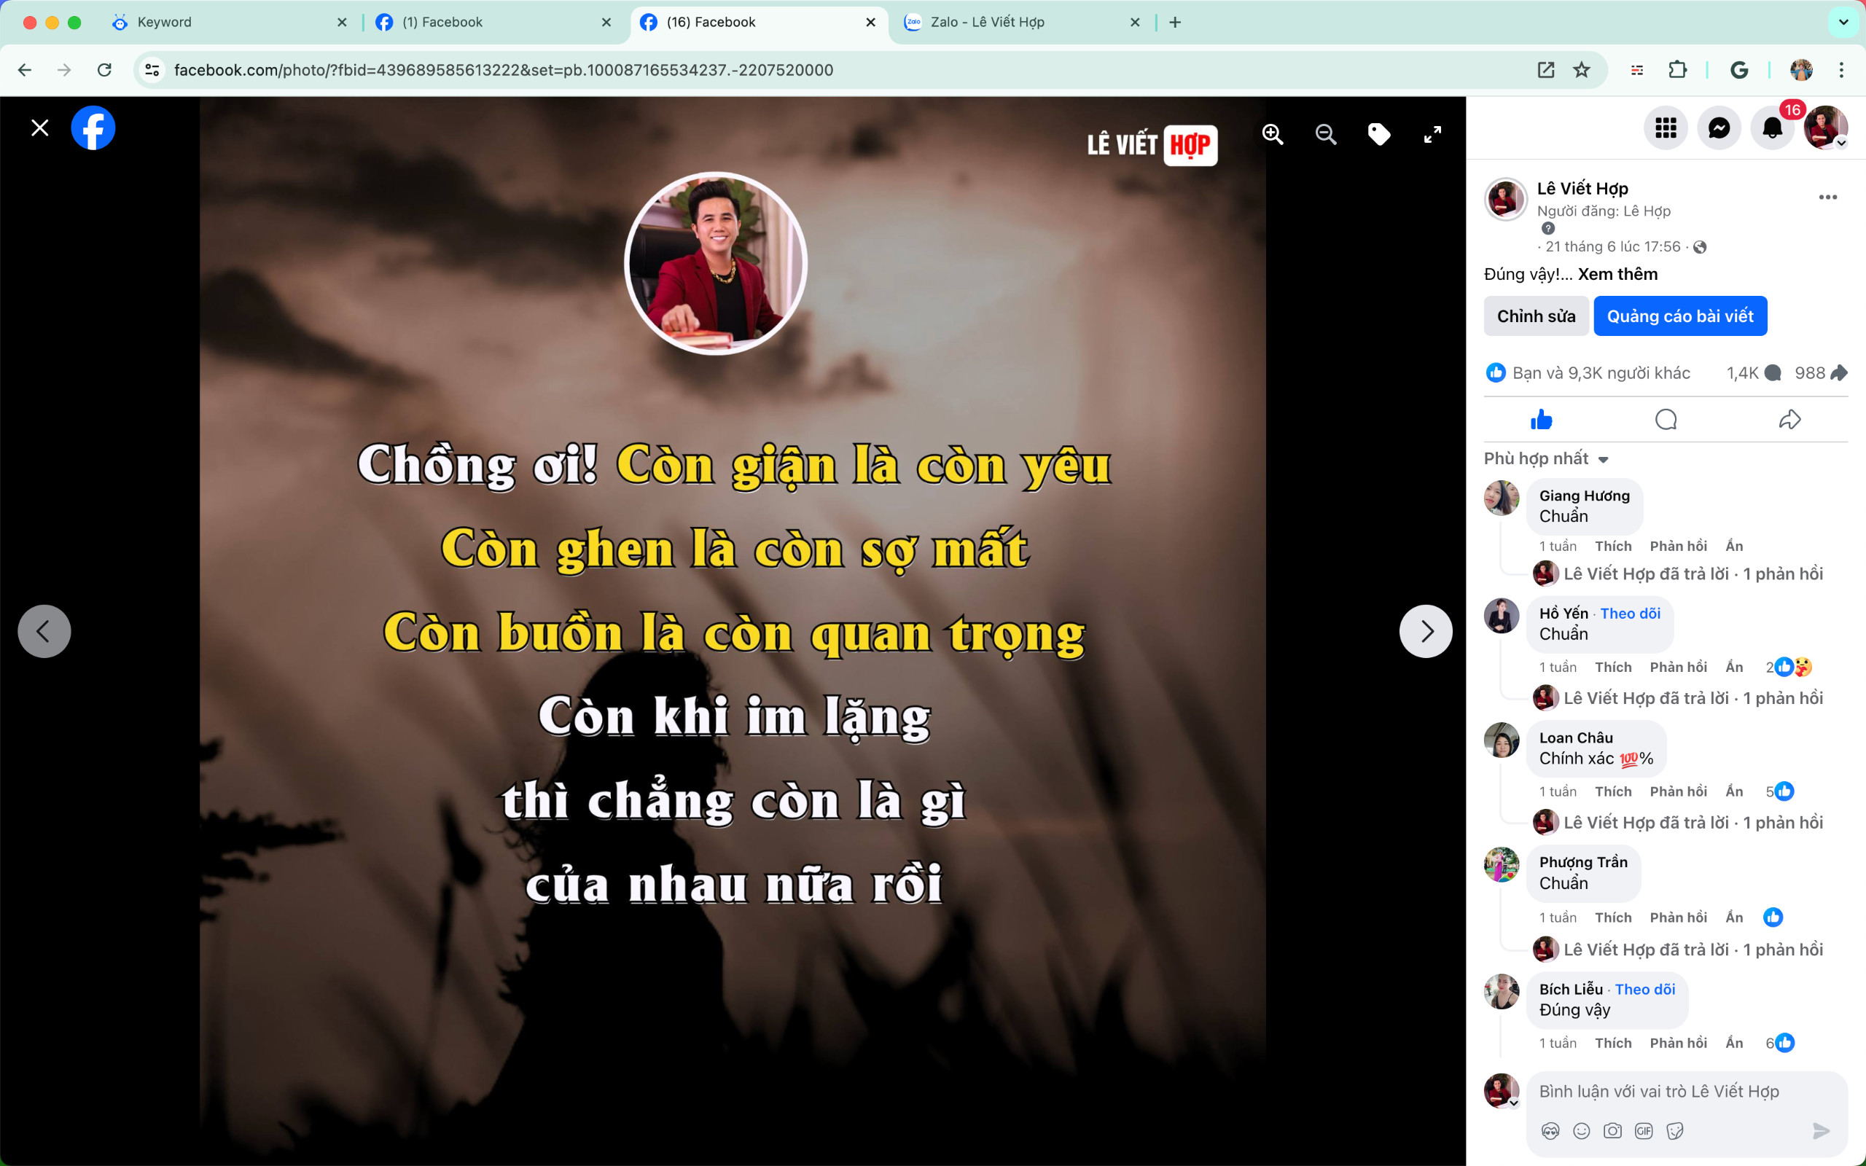Like Giang Hương's comment via Thích

coord(1613,546)
